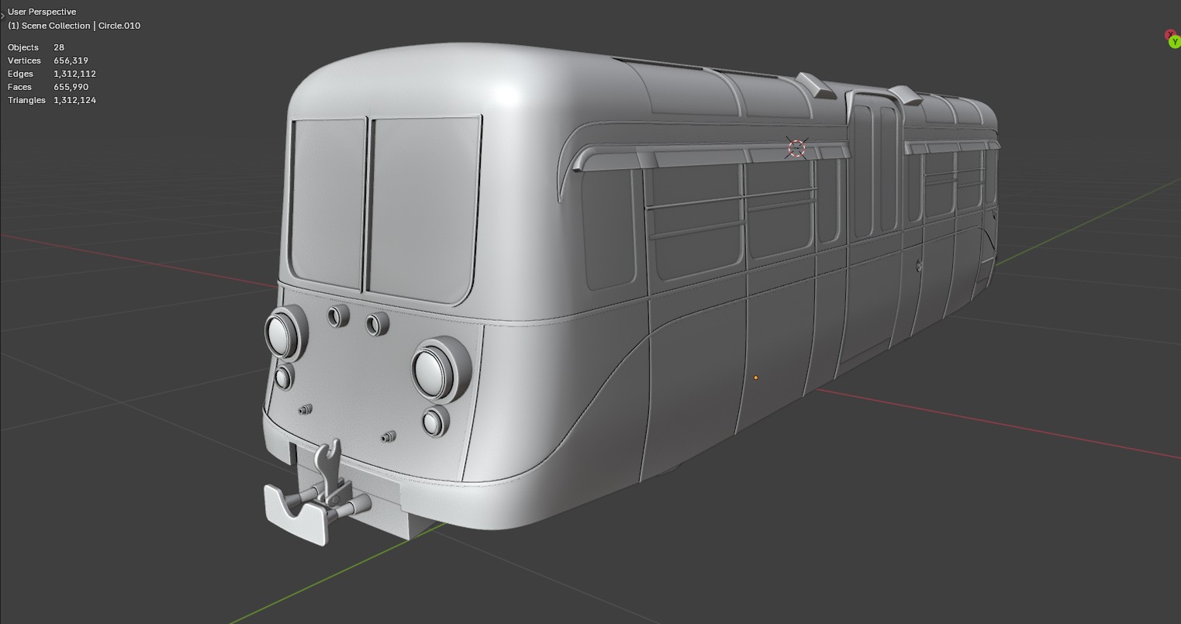Click the Faces value "655,990"
The image size is (1181, 624).
[x=71, y=87]
